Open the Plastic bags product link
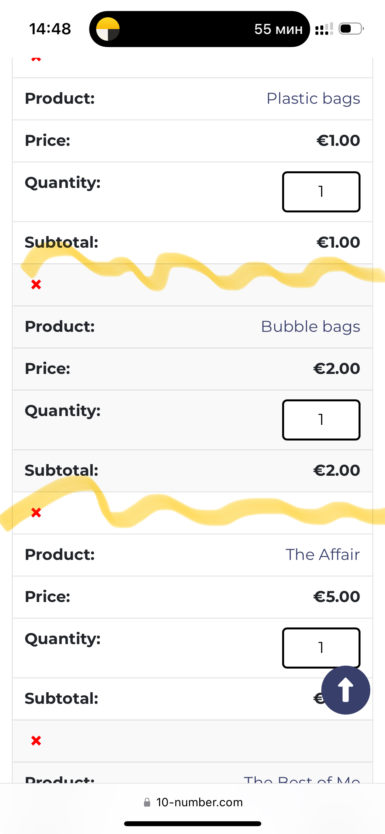Image resolution: width=385 pixels, height=834 pixels. (x=313, y=99)
